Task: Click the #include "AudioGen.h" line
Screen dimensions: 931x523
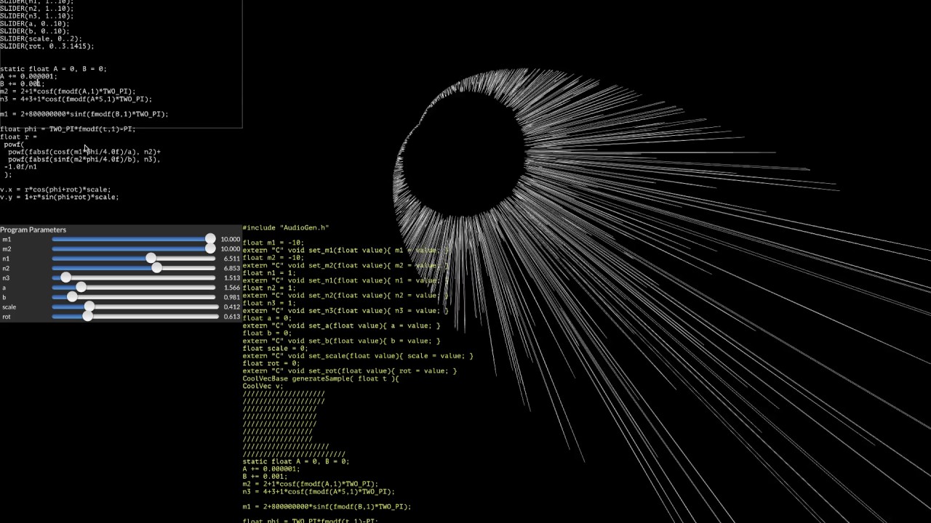Action: (286, 227)
